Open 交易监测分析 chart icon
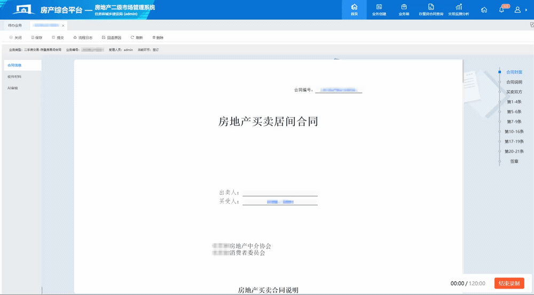The height and width of the screenshot is (295, 534). pyautogui.click(x=458, y=10)
